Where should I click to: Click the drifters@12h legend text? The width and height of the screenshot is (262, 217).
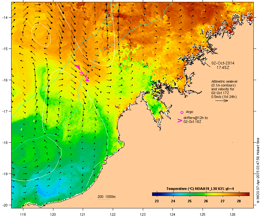coord(196,120)
